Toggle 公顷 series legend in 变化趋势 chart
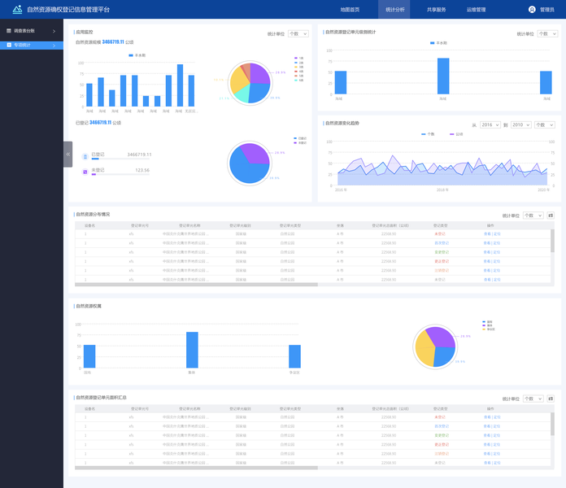 point(456,134)
